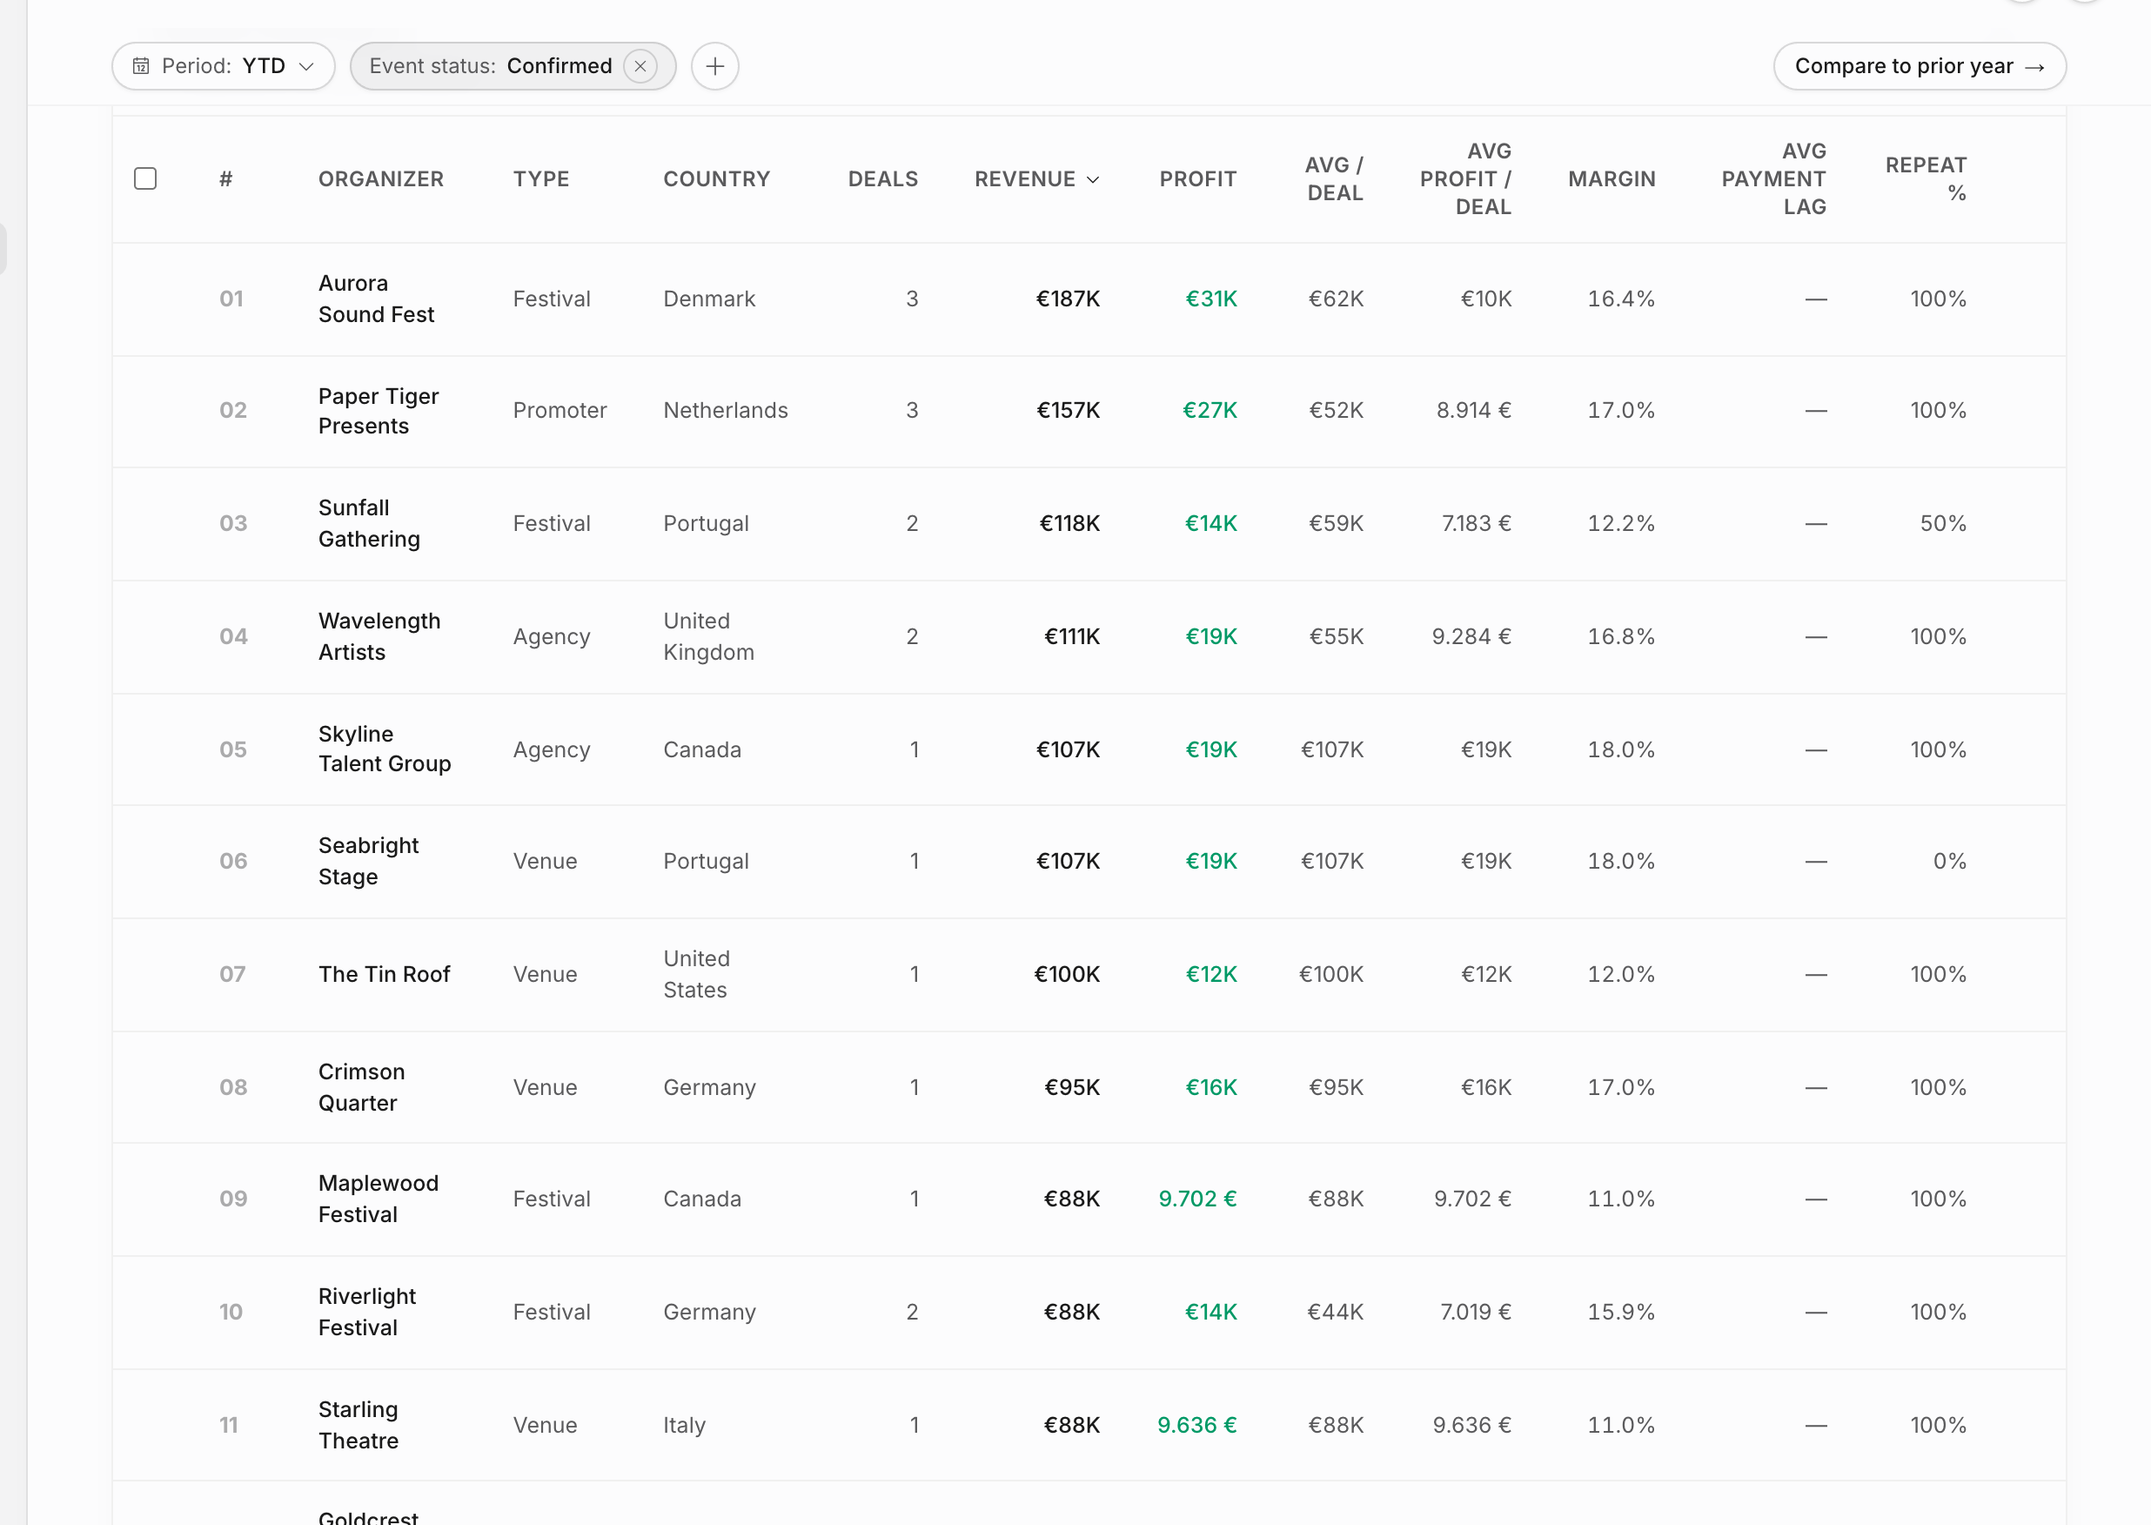Click the United States country cell

(696, 974)
